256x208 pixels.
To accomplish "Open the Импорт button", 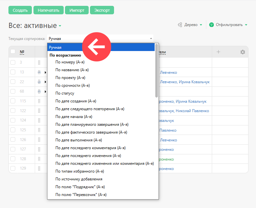I will point(77,10).
